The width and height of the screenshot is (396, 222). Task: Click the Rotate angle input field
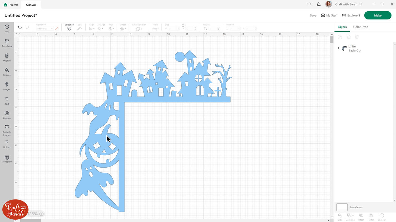pos(214,29)
